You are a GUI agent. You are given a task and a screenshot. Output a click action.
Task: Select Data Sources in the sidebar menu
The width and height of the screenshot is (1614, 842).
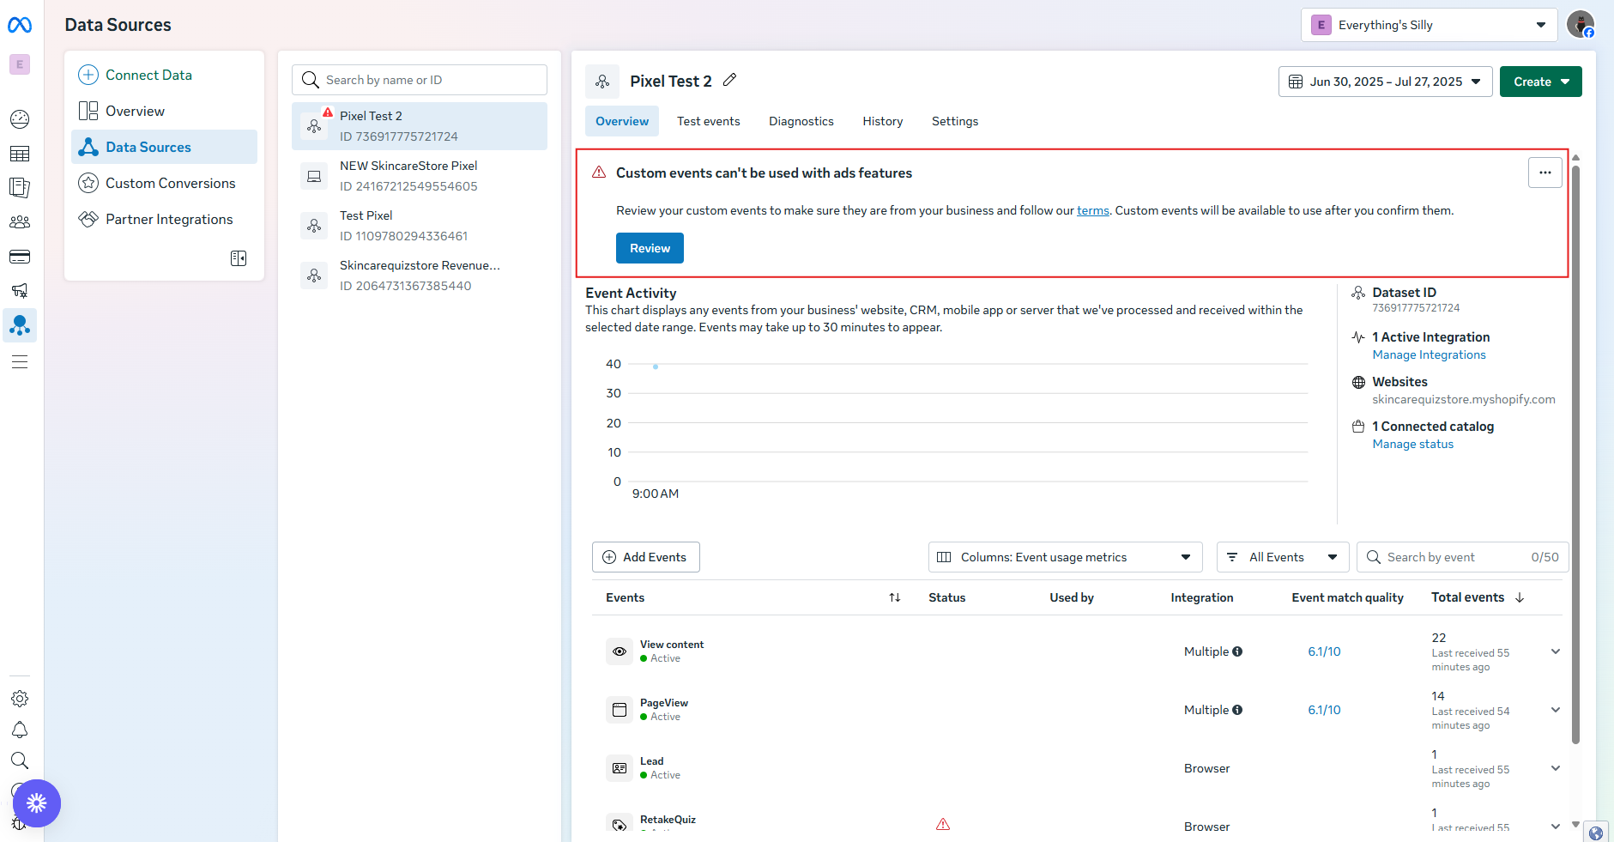[x=164, y=147]
